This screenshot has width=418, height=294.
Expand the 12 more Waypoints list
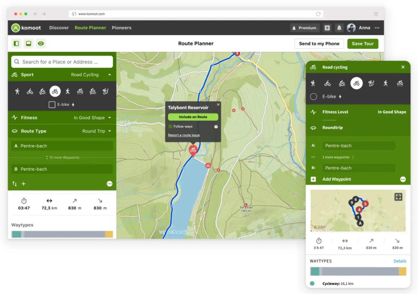(x=62, y=158)
